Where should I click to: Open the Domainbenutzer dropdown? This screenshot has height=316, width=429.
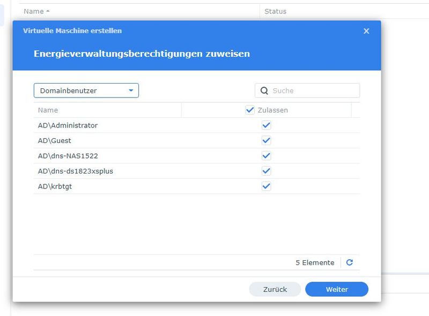tap(86, 90)
